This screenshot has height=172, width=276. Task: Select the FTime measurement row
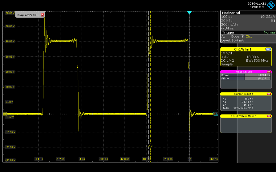(246, 79)
